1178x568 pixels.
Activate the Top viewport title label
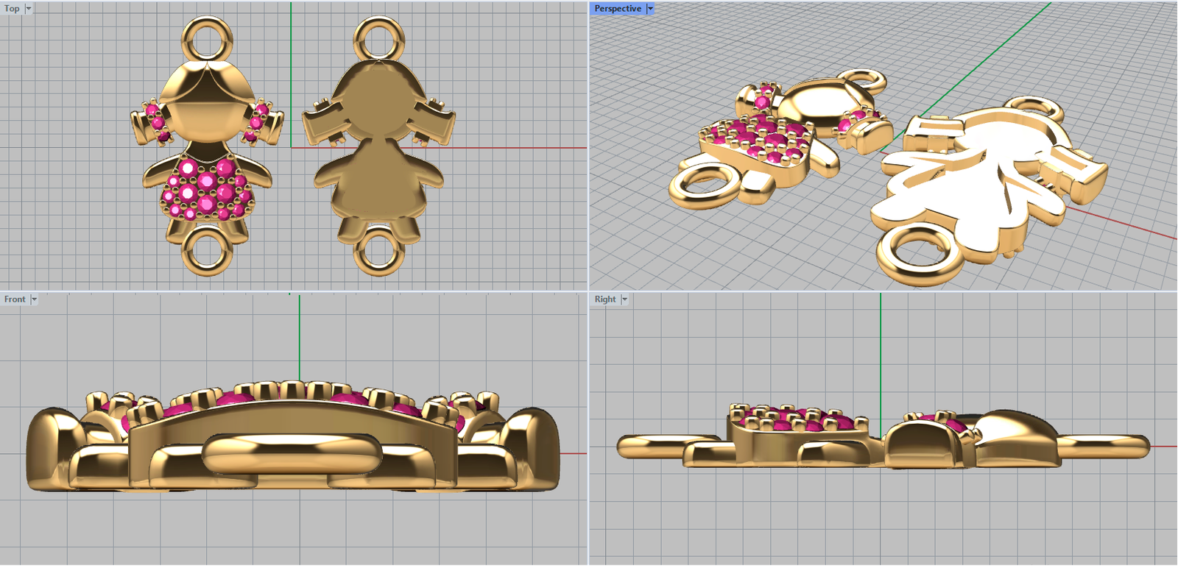point(12,9)
